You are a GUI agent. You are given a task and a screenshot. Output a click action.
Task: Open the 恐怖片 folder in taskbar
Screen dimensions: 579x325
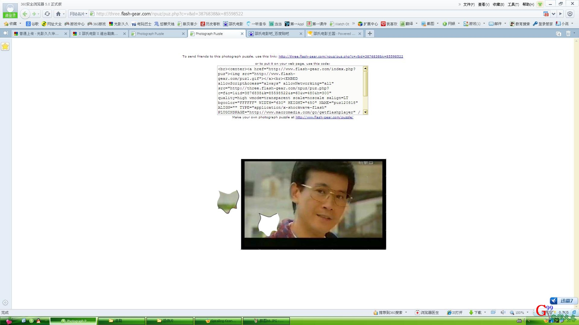(170, 321)
